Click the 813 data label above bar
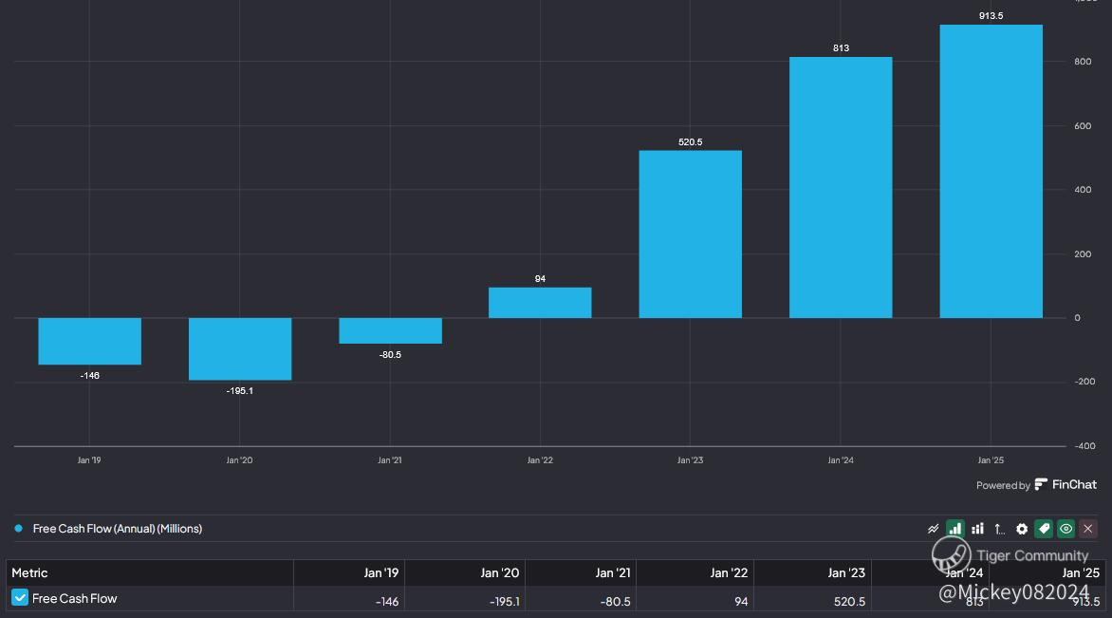The width and height of the screenshot is (1112, 618). pyautogui.click(x=841, y=48)
